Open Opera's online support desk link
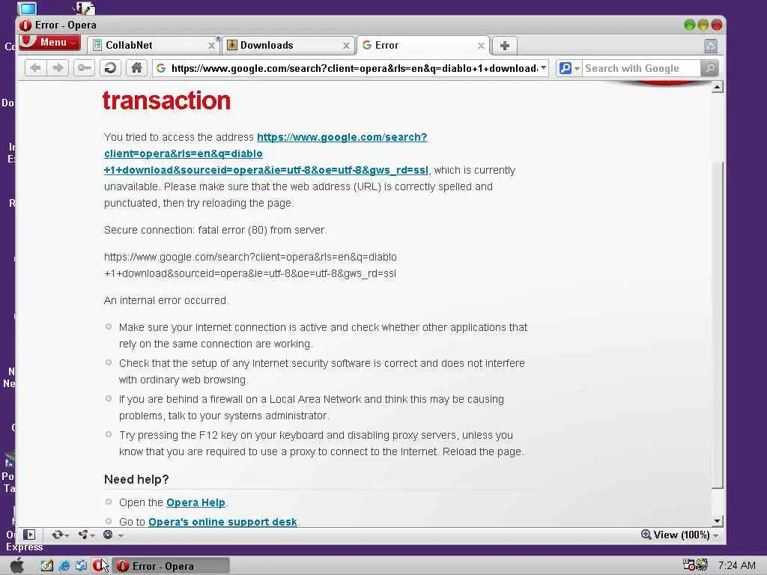Image resolution: width=767 pixels, height=575 pixels. pyautogui.click(x=222, y=522)
